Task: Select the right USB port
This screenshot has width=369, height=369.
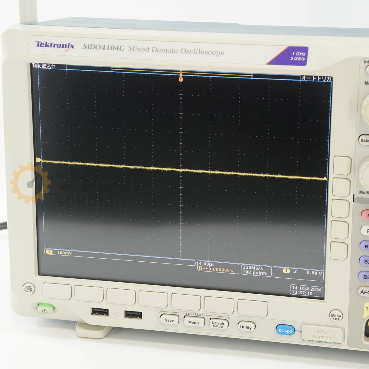Action: [x=133, y=315]
